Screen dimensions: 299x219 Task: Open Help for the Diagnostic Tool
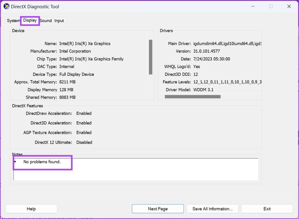click(x=31, y=209)
